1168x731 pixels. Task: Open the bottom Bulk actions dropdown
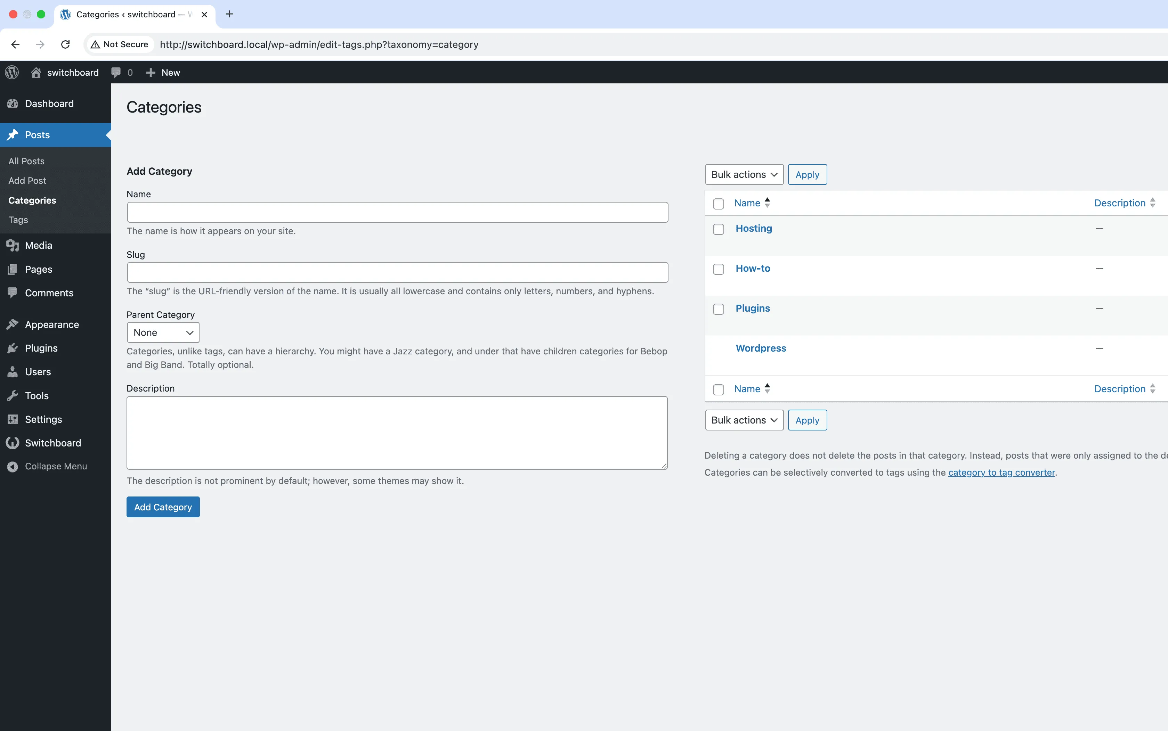pos(743,420)
